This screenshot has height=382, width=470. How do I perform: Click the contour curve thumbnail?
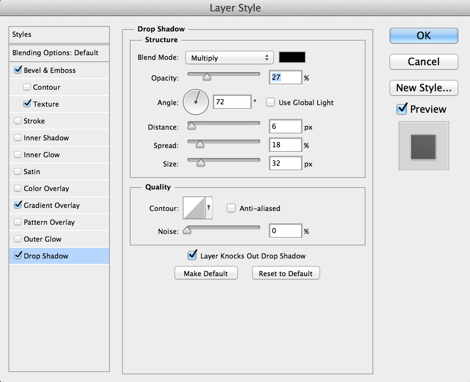pos(194,208)
